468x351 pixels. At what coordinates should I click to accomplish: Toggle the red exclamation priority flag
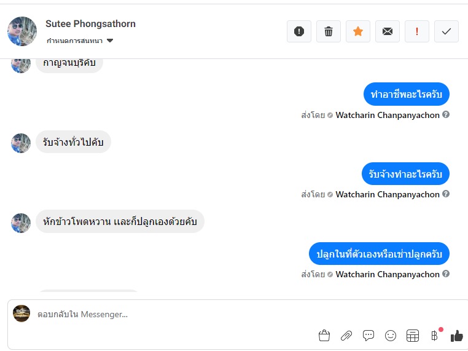tap(417, 31)
